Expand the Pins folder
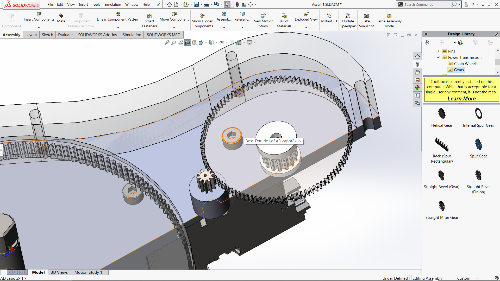Viewport: 500px width, 281px height. [438, 51]
